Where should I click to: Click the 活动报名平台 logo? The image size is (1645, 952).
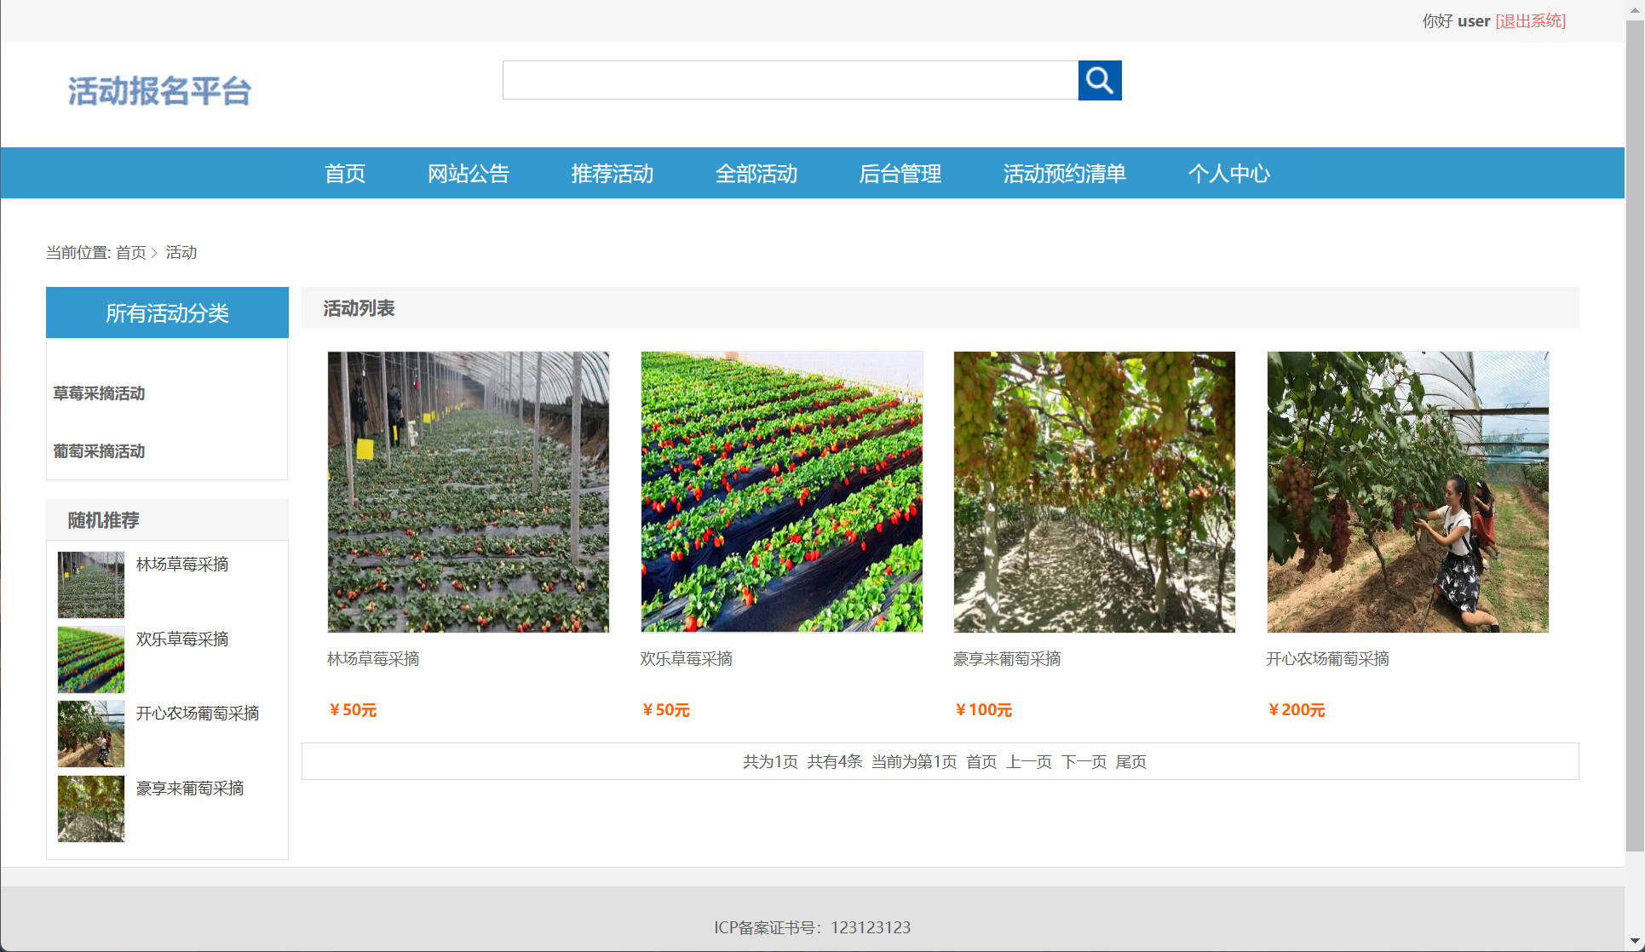point(159,90)
